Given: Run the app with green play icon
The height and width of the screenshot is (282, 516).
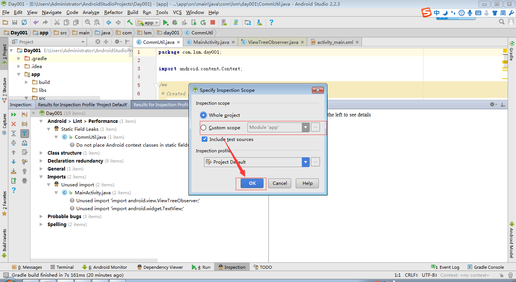Looking at the screenshot, I should [165, 23].
